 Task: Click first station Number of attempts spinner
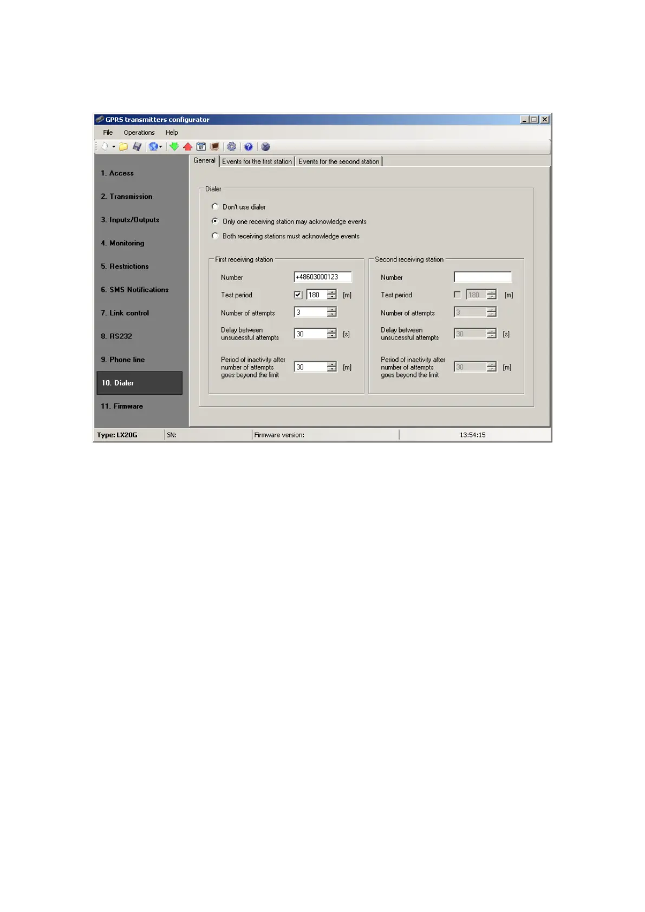pyautogui.click(x=332, y=312)
